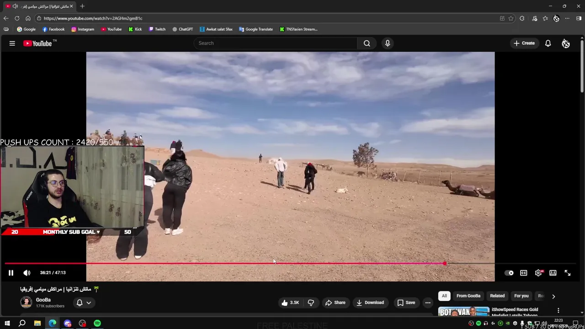
Task: Open the Windows Start menu
Action: [7, 324]
